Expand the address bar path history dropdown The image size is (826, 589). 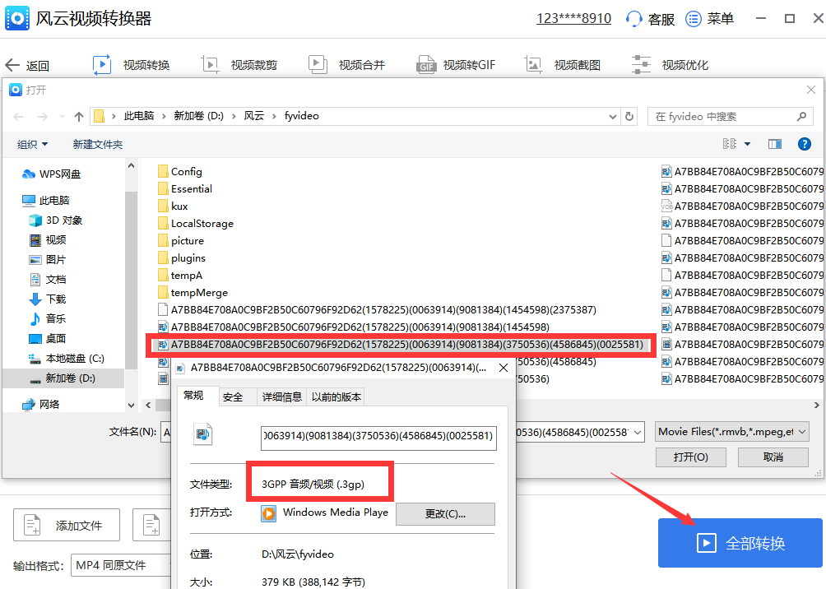point(613,117)
